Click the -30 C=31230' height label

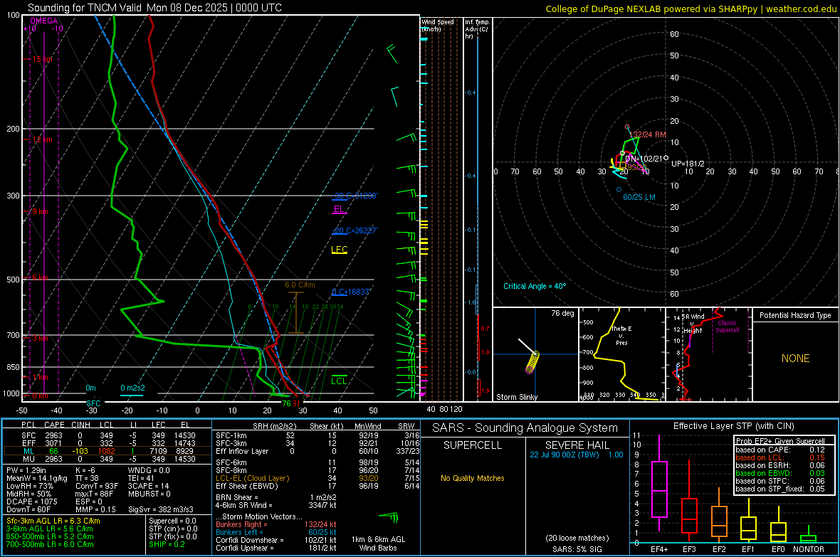[355, 196]
